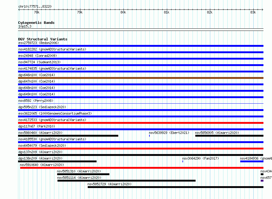Image resolution: width=272 pixels, height=199 pixels.
Task: Click the dgv138n209 (Almarri2020) bar
Action: [x=57, y=161]
